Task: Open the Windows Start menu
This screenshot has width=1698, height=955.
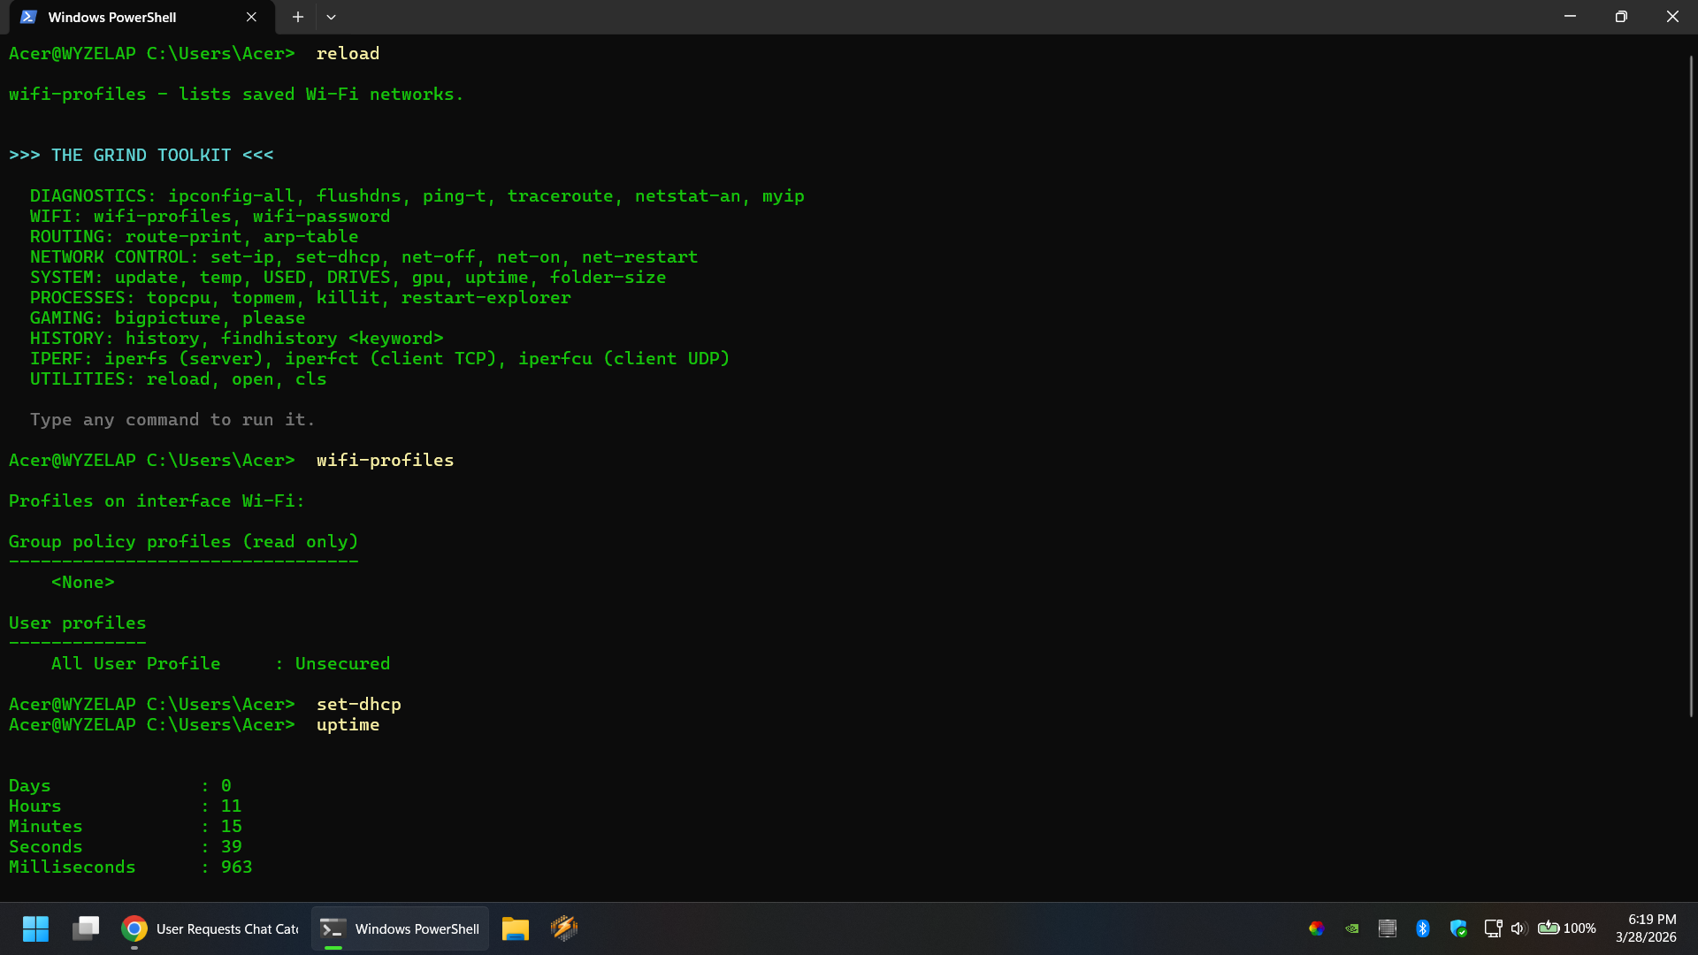Action: click(35, 928)
